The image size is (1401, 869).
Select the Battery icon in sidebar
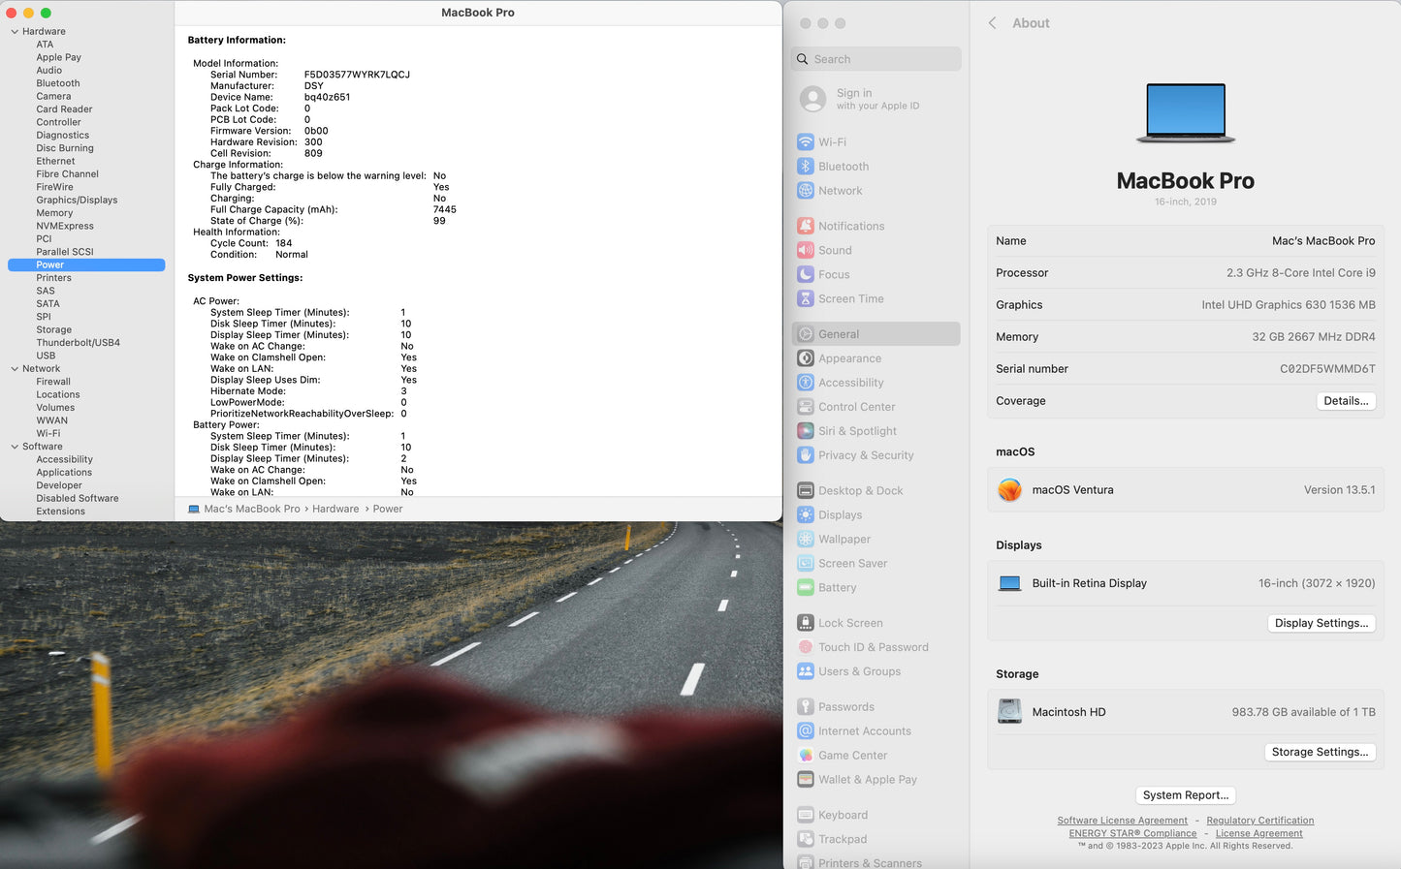tap(805, 588)
